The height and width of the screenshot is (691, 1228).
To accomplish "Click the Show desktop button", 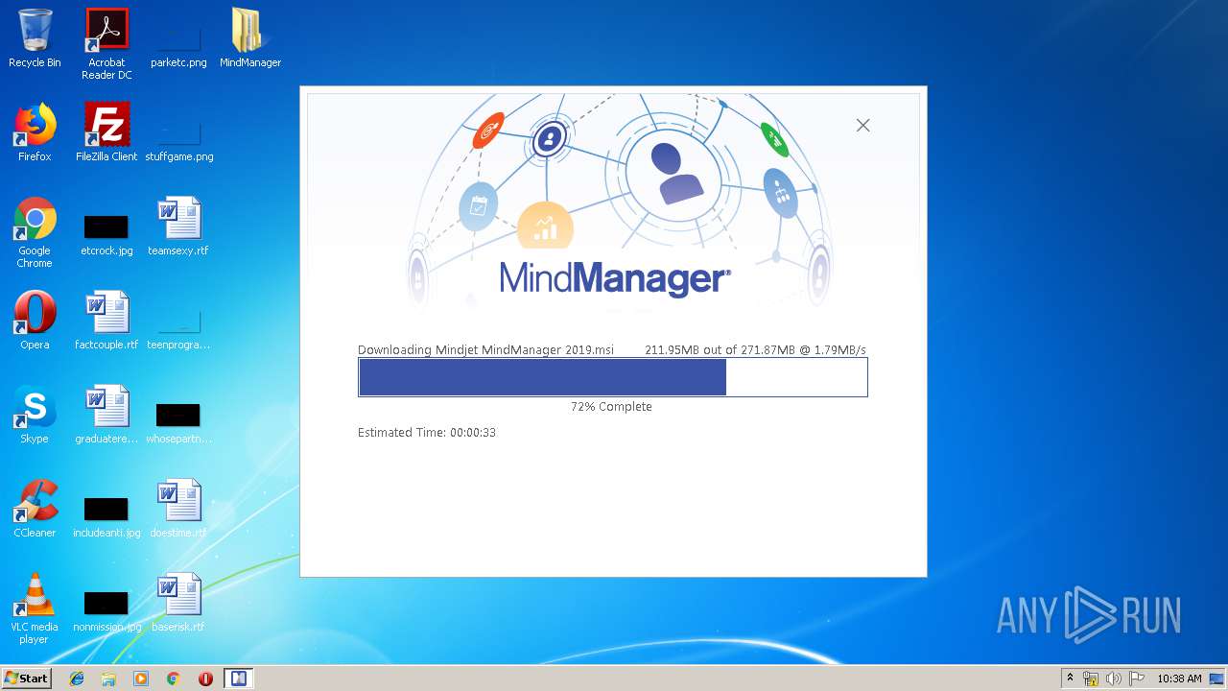I will [x=1217, y=679].
